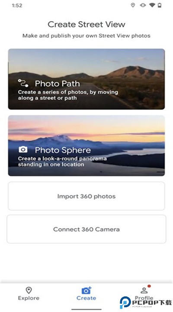Select the Create tab label
The width and height of the screenshot is (173, 312).
click(86, 298)
